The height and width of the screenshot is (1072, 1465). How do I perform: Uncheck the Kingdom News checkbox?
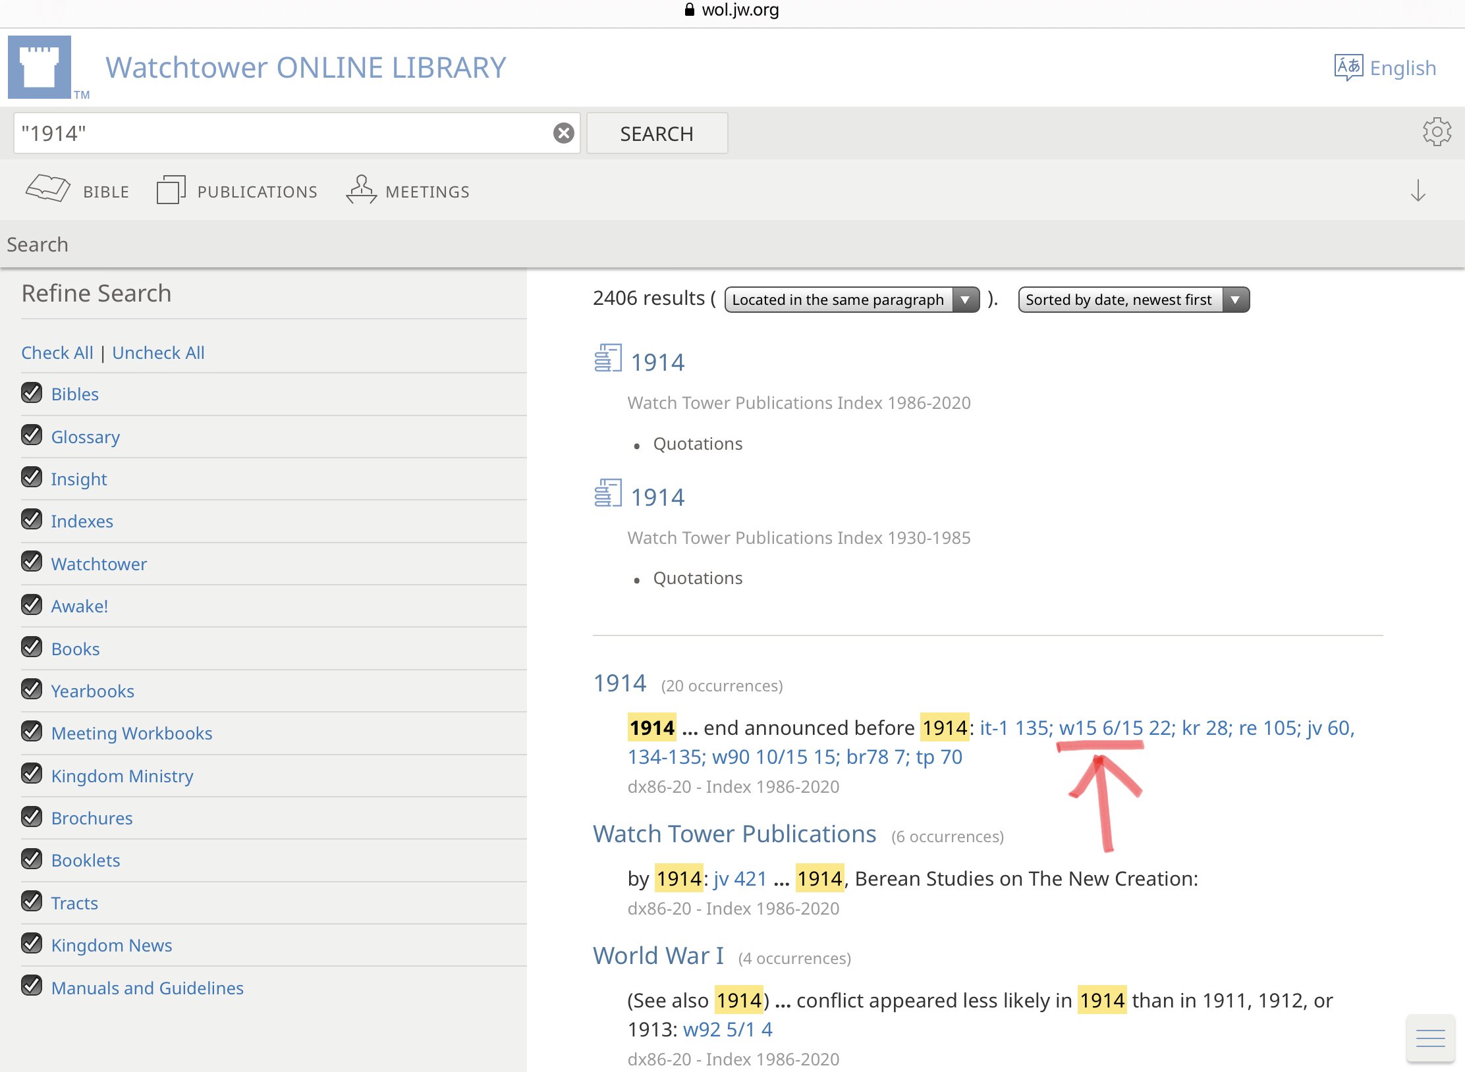(32, 944)
